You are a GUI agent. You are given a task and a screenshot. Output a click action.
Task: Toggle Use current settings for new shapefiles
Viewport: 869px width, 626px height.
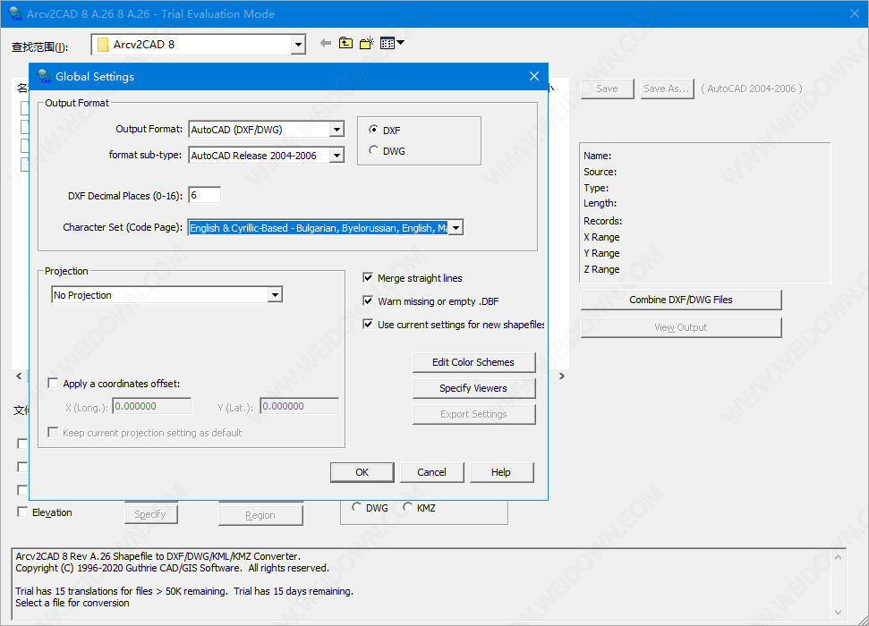tap(368, 324)
